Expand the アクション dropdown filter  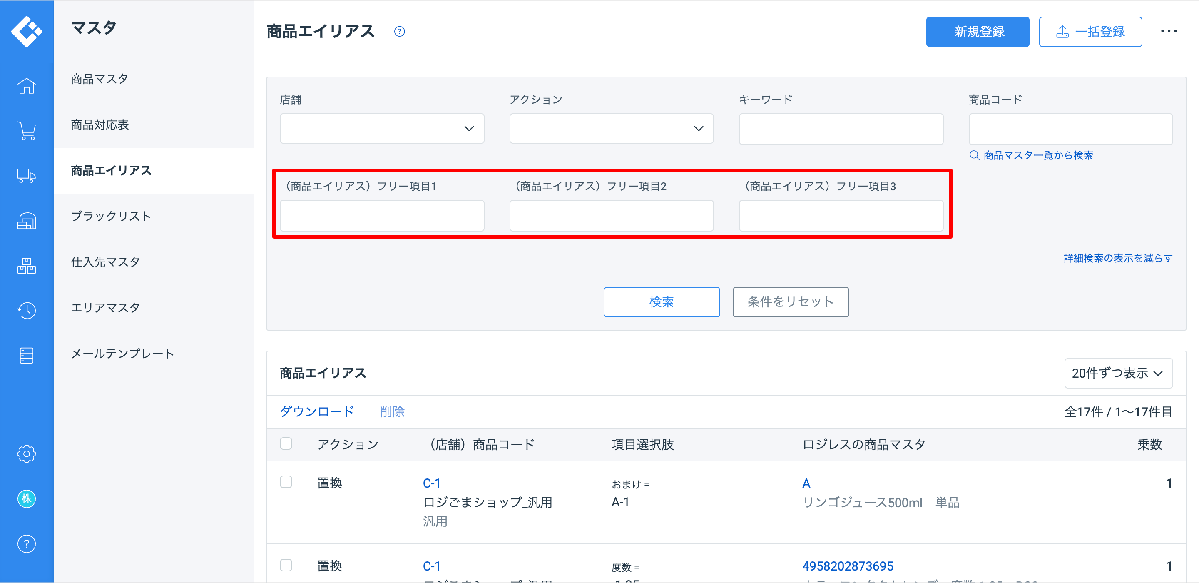[611, 129]
